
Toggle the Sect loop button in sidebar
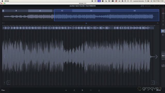point(163,66)
